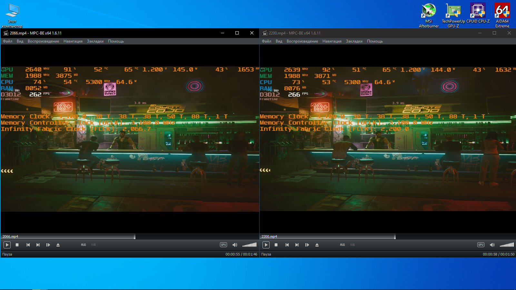
Task: Mute the sound in 2066.mp4 player
Action: [x=235, y=245]
